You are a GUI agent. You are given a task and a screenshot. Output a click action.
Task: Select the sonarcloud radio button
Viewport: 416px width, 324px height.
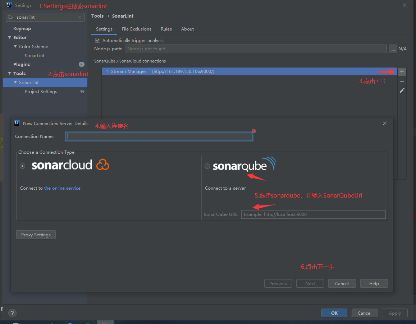click(x=22, y=166)
